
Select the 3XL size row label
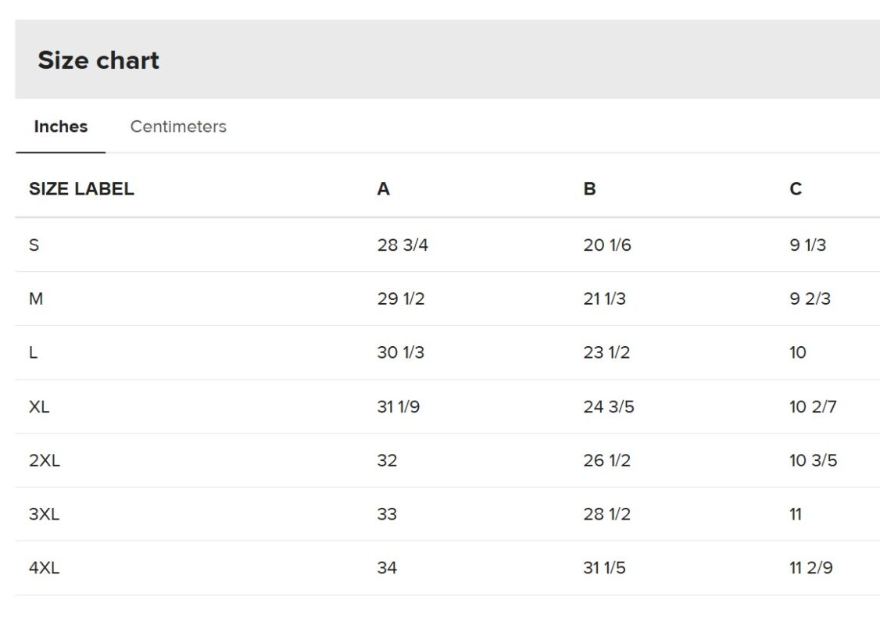click(x=45, y=514)
